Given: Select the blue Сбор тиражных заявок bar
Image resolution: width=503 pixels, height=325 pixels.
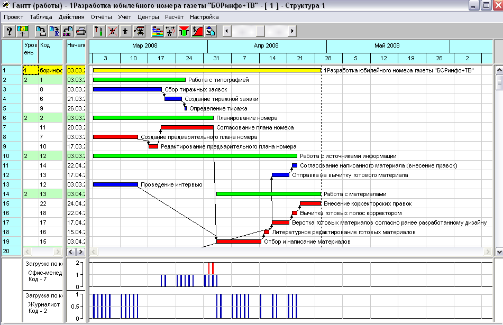Looking at the screenshot, I should [x=127, y=89].
